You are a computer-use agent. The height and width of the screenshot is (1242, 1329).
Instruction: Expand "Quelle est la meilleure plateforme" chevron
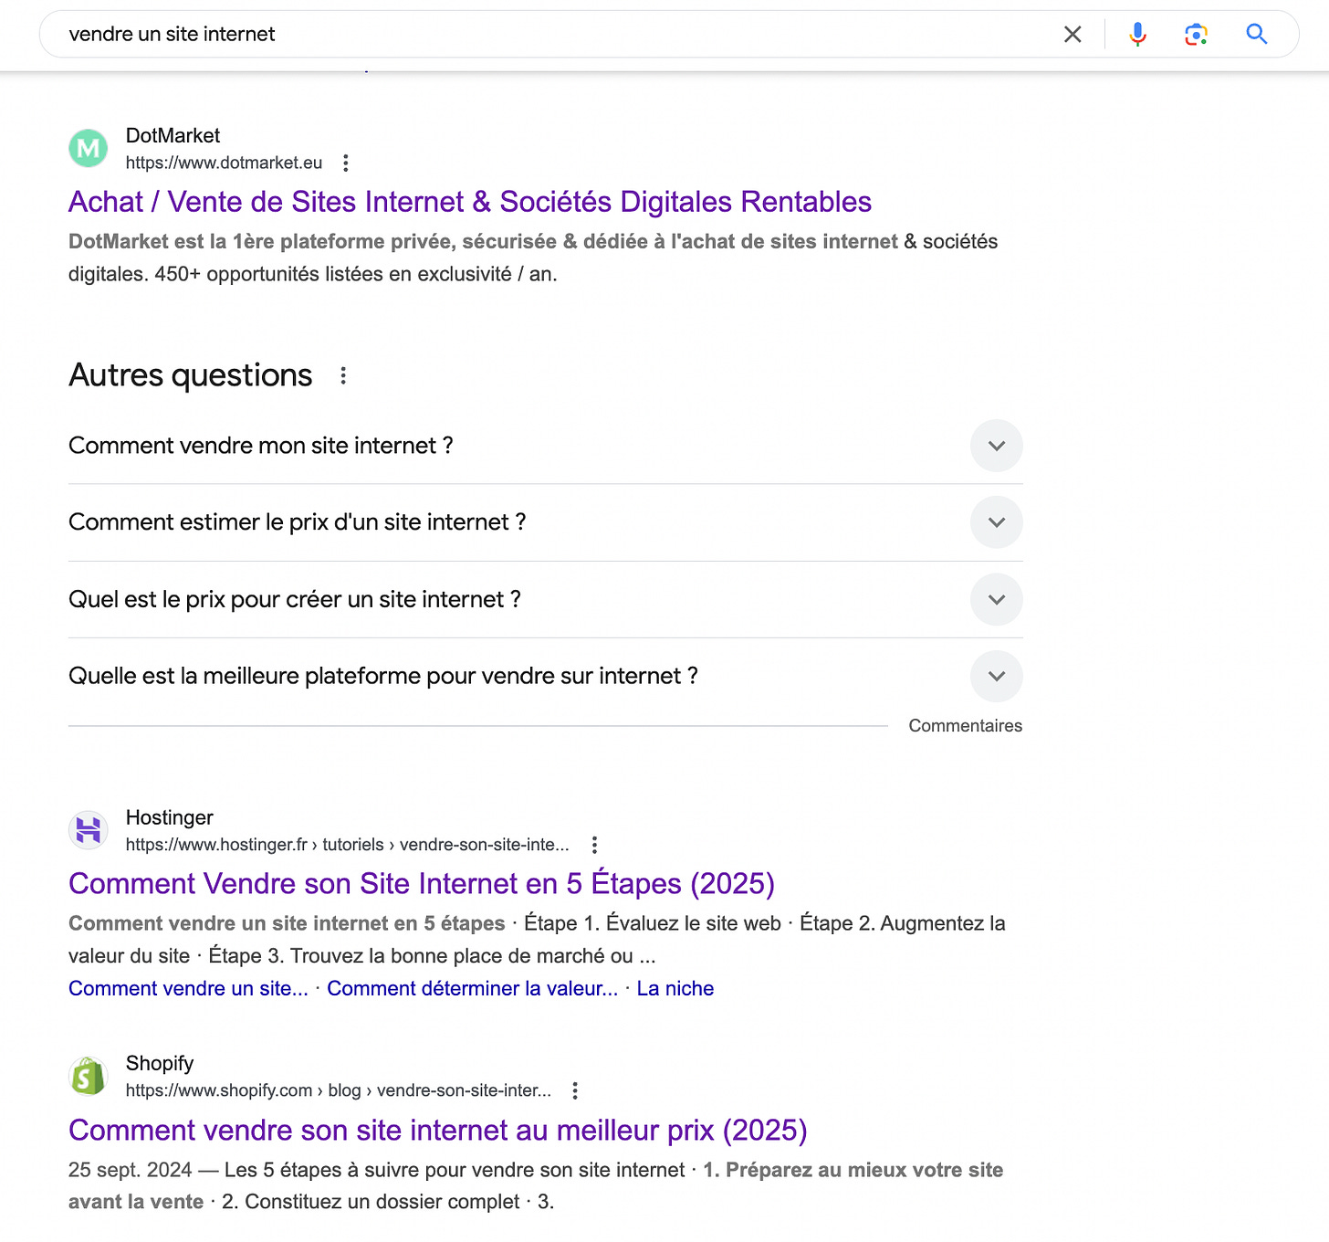coord(997,677)
